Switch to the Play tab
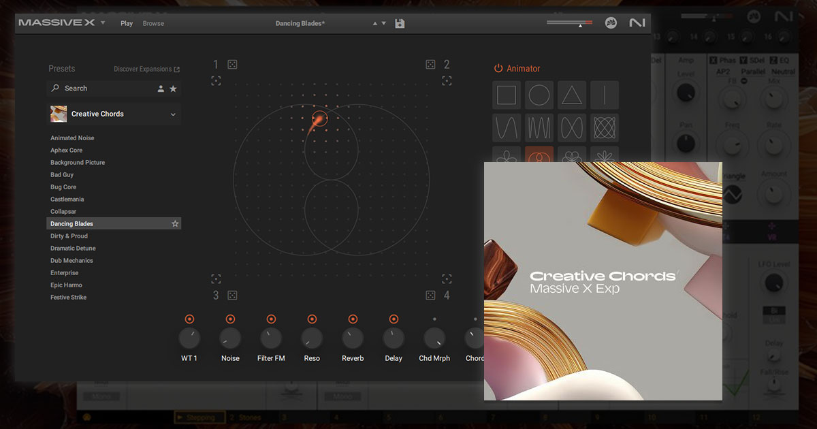This screenshot has height=429, width=817. coord(126,23)
